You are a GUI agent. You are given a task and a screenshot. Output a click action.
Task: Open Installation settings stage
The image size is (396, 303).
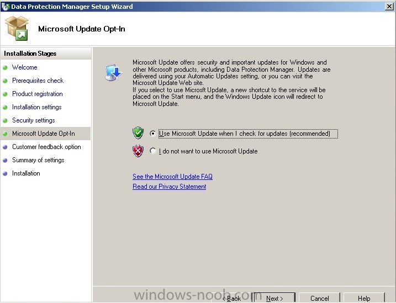[37, 107]
